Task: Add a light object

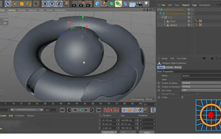Action: pos(147,3)
